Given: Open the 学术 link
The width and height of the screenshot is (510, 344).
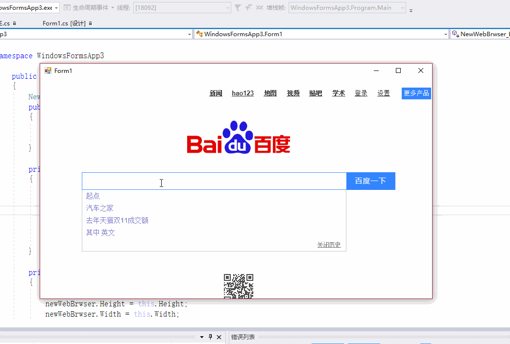Looking at the screenshot, I should pos(339,93).
